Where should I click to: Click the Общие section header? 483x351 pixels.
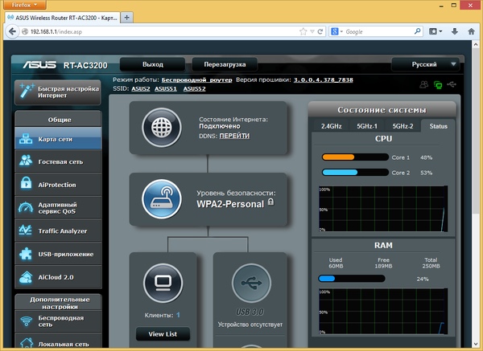click(x=58, y=120)
